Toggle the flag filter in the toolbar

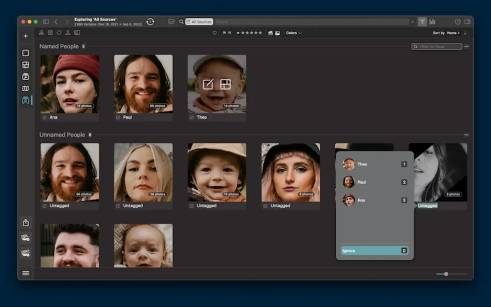click(x=225, y=33)
